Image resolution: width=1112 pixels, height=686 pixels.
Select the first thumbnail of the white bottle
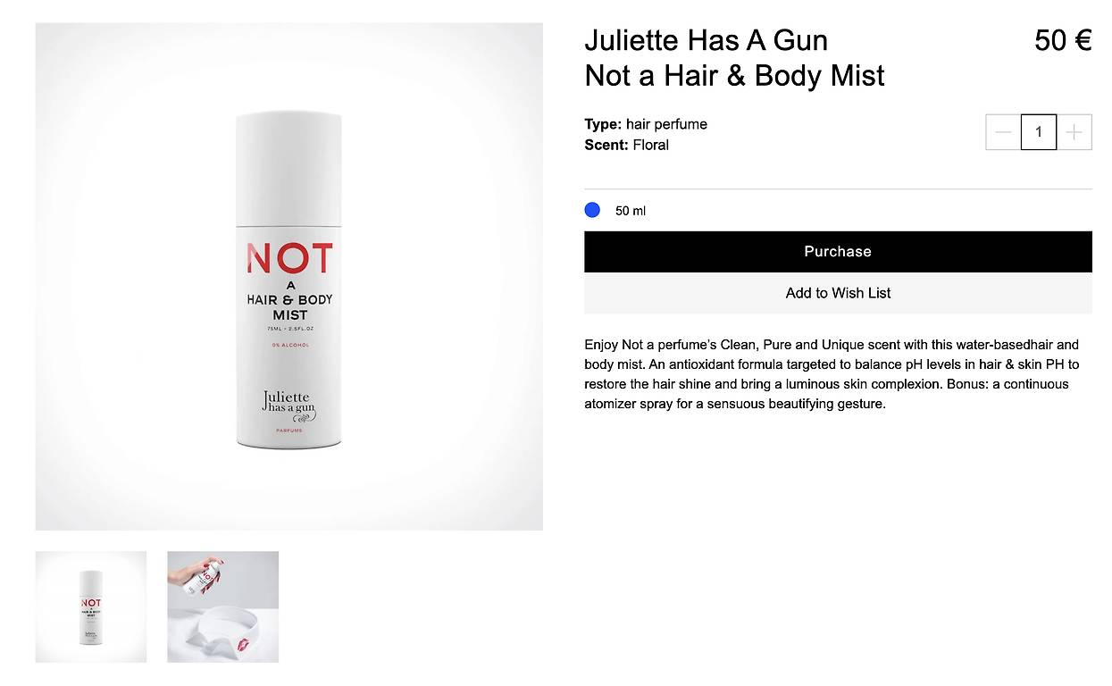[x=91, y=607]
